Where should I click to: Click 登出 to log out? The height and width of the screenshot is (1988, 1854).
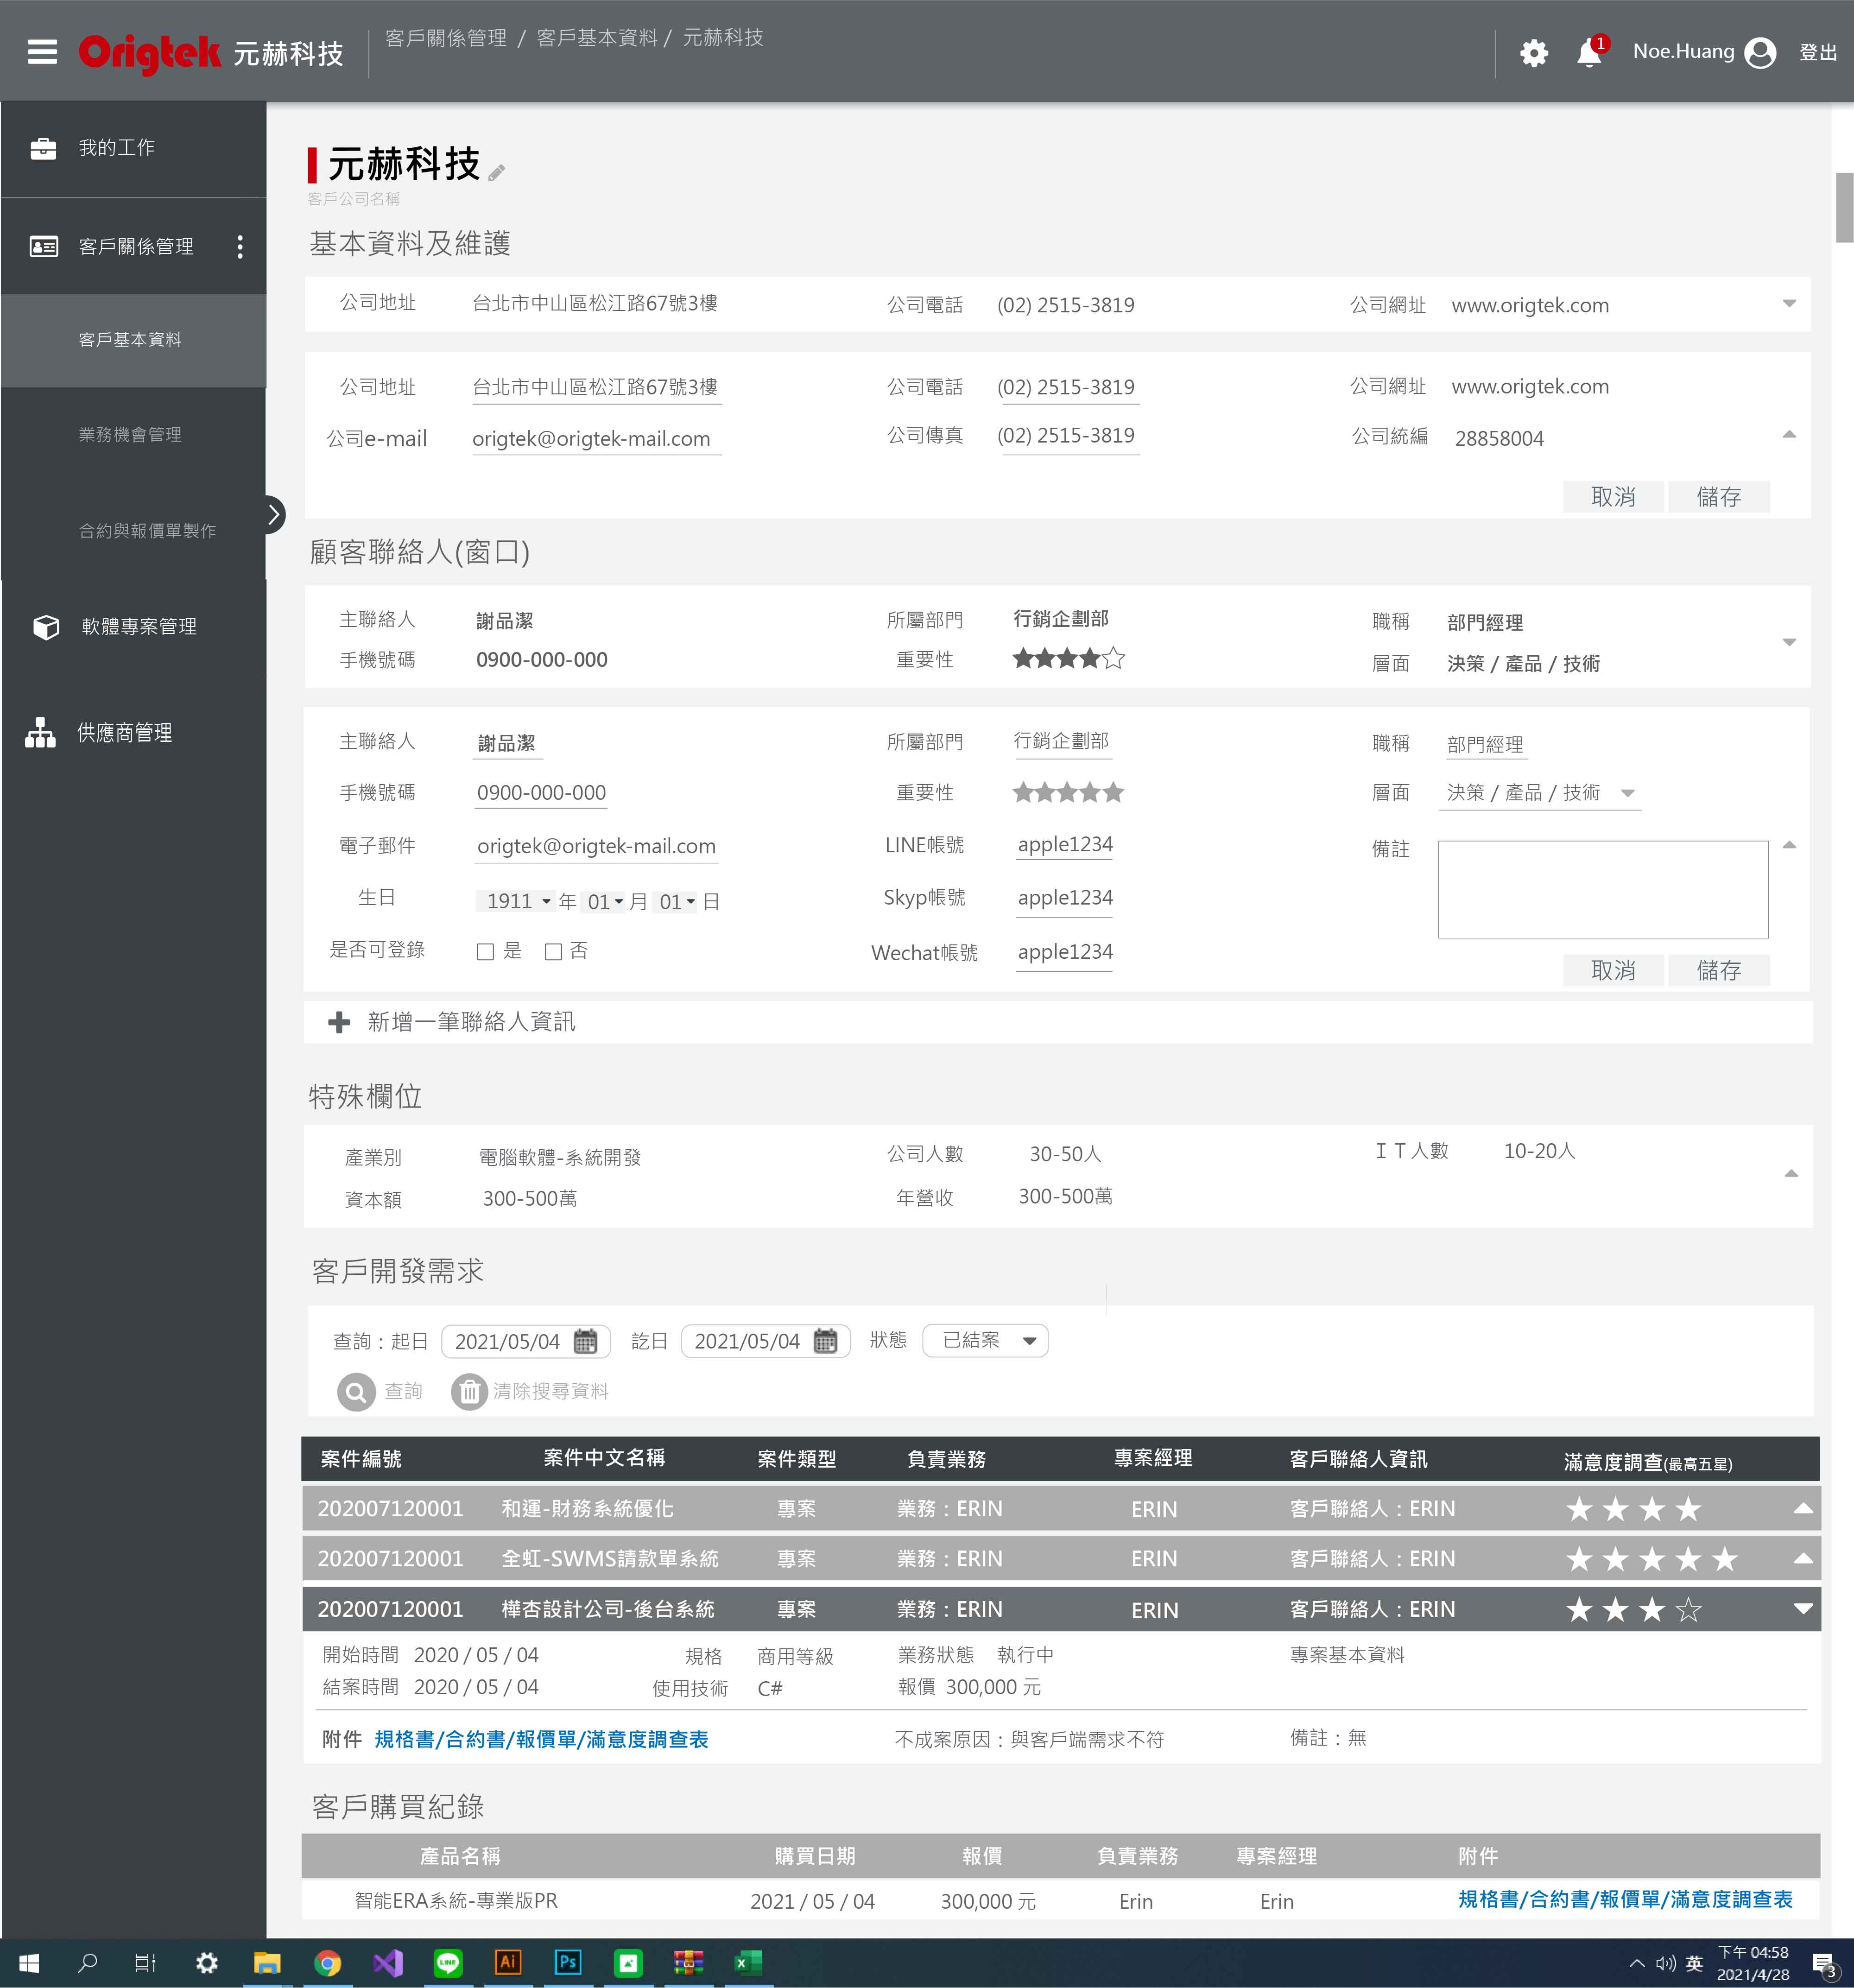click(1818, 53)
